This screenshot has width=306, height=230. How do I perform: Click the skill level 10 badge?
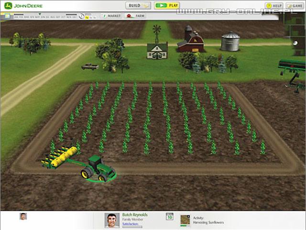point(170,217)
